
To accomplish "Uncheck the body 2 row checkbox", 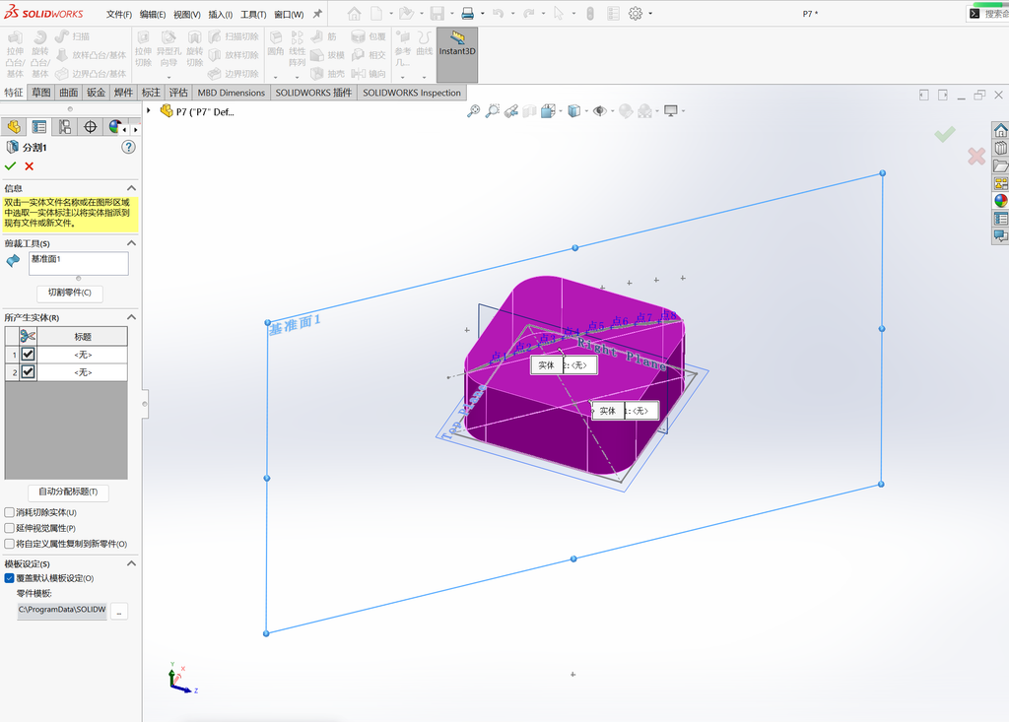I will coord(28,372).
